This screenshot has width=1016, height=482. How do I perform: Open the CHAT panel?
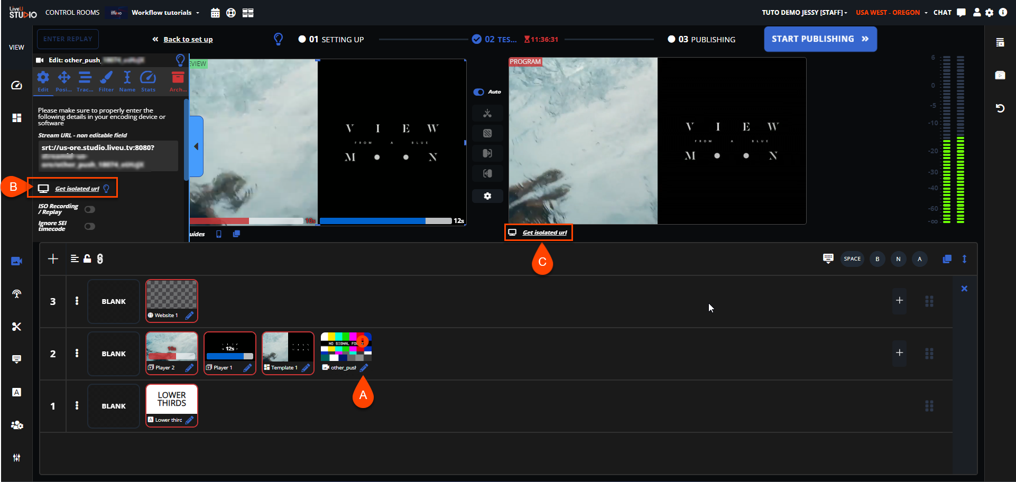click(x=949, y=13)
